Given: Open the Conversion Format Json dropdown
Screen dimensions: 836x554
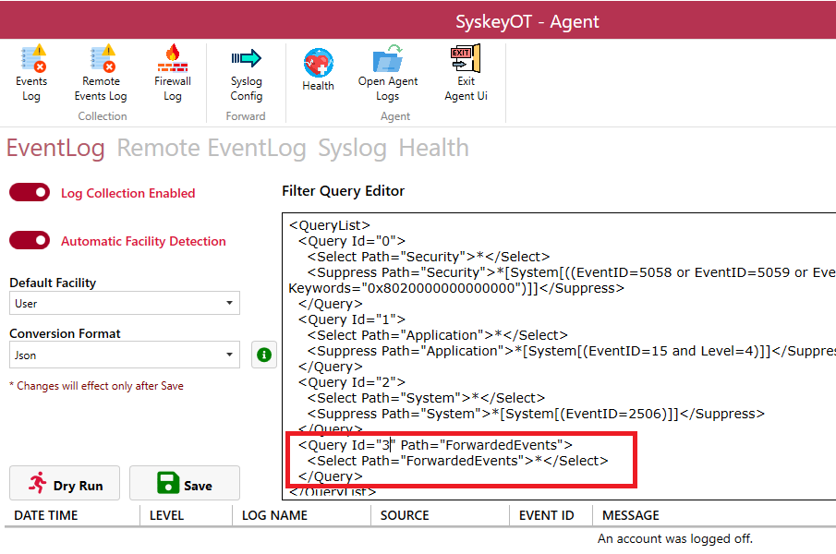Looking at the screenshot, I should 124,355.
